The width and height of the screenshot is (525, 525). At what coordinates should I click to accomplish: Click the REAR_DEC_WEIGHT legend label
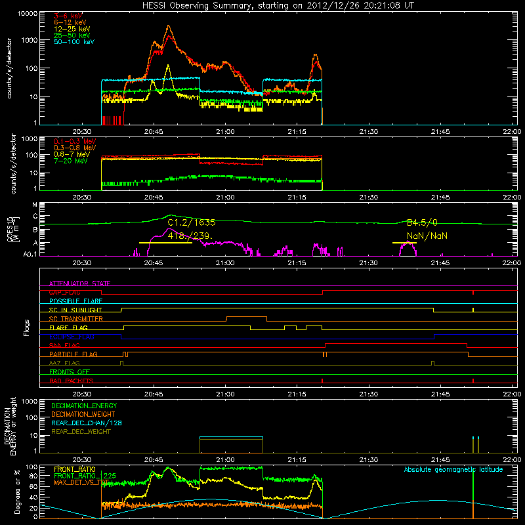point(81,432)
